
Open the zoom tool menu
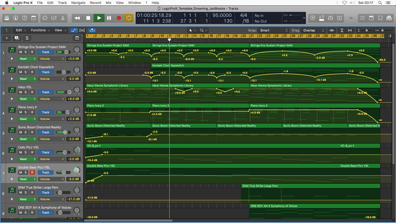point(203,30)
